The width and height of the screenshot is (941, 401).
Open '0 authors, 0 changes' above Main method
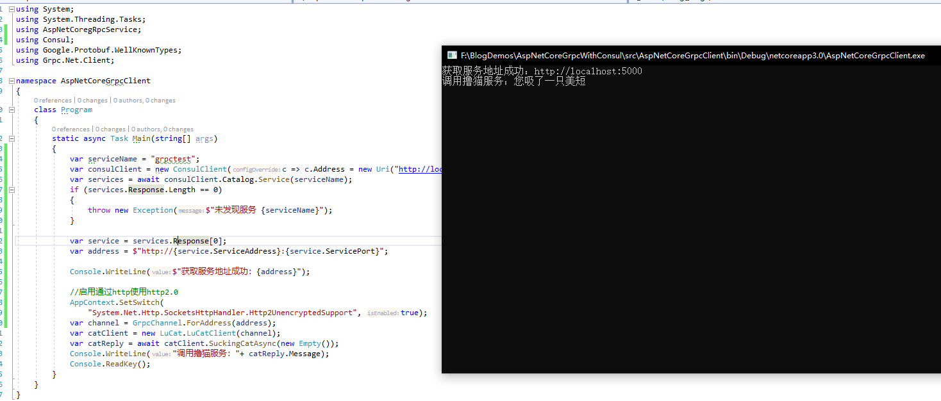pyautogui.click(x=162, y=129)
